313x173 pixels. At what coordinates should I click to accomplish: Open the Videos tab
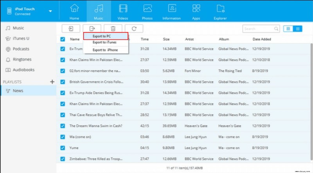coord(123,12)
